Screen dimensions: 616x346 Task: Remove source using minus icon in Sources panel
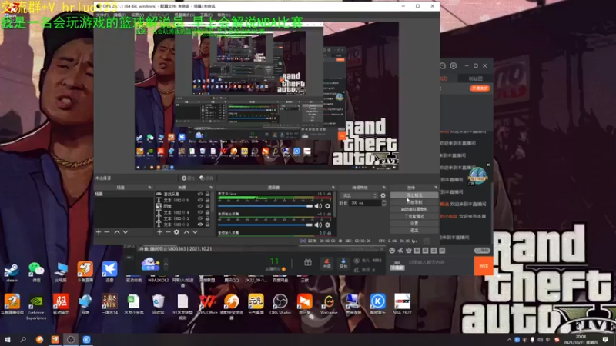168,232
